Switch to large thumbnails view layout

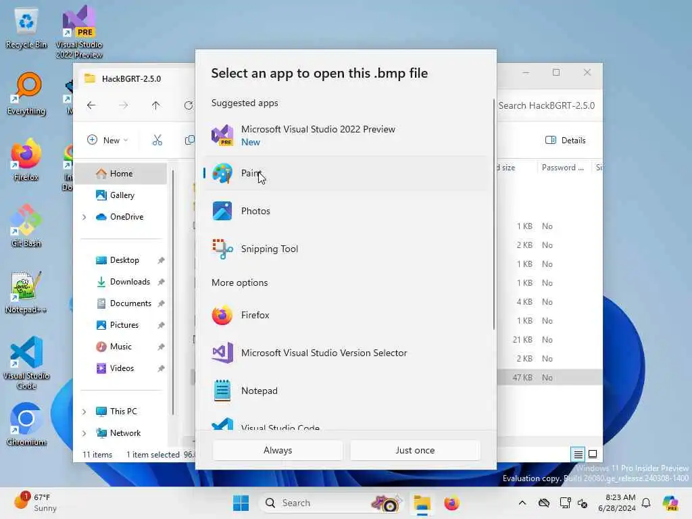pos(593,453)
